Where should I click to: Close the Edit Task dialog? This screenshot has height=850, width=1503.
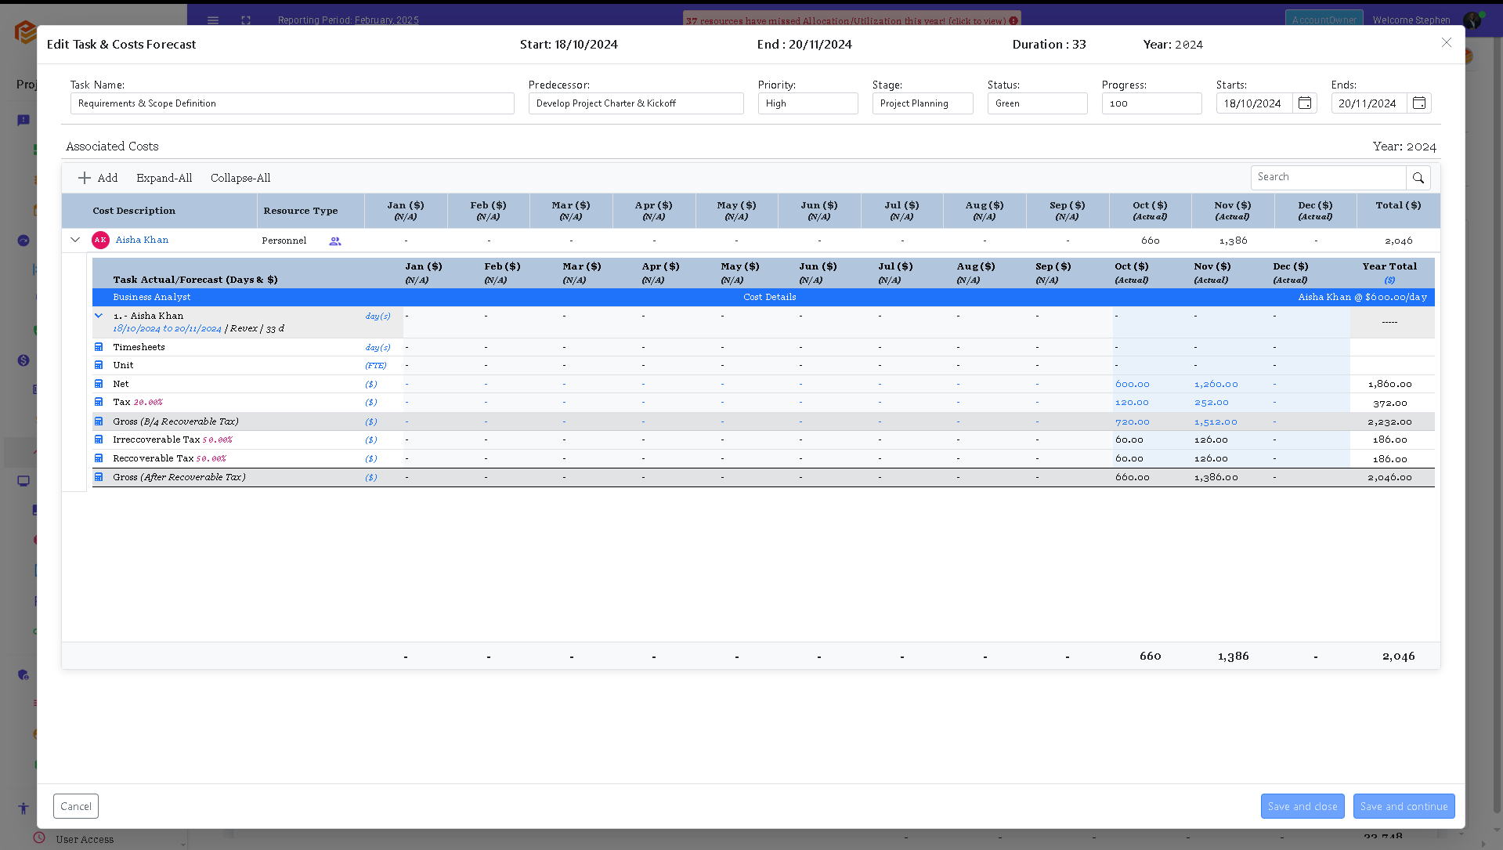click(1447, 43)
